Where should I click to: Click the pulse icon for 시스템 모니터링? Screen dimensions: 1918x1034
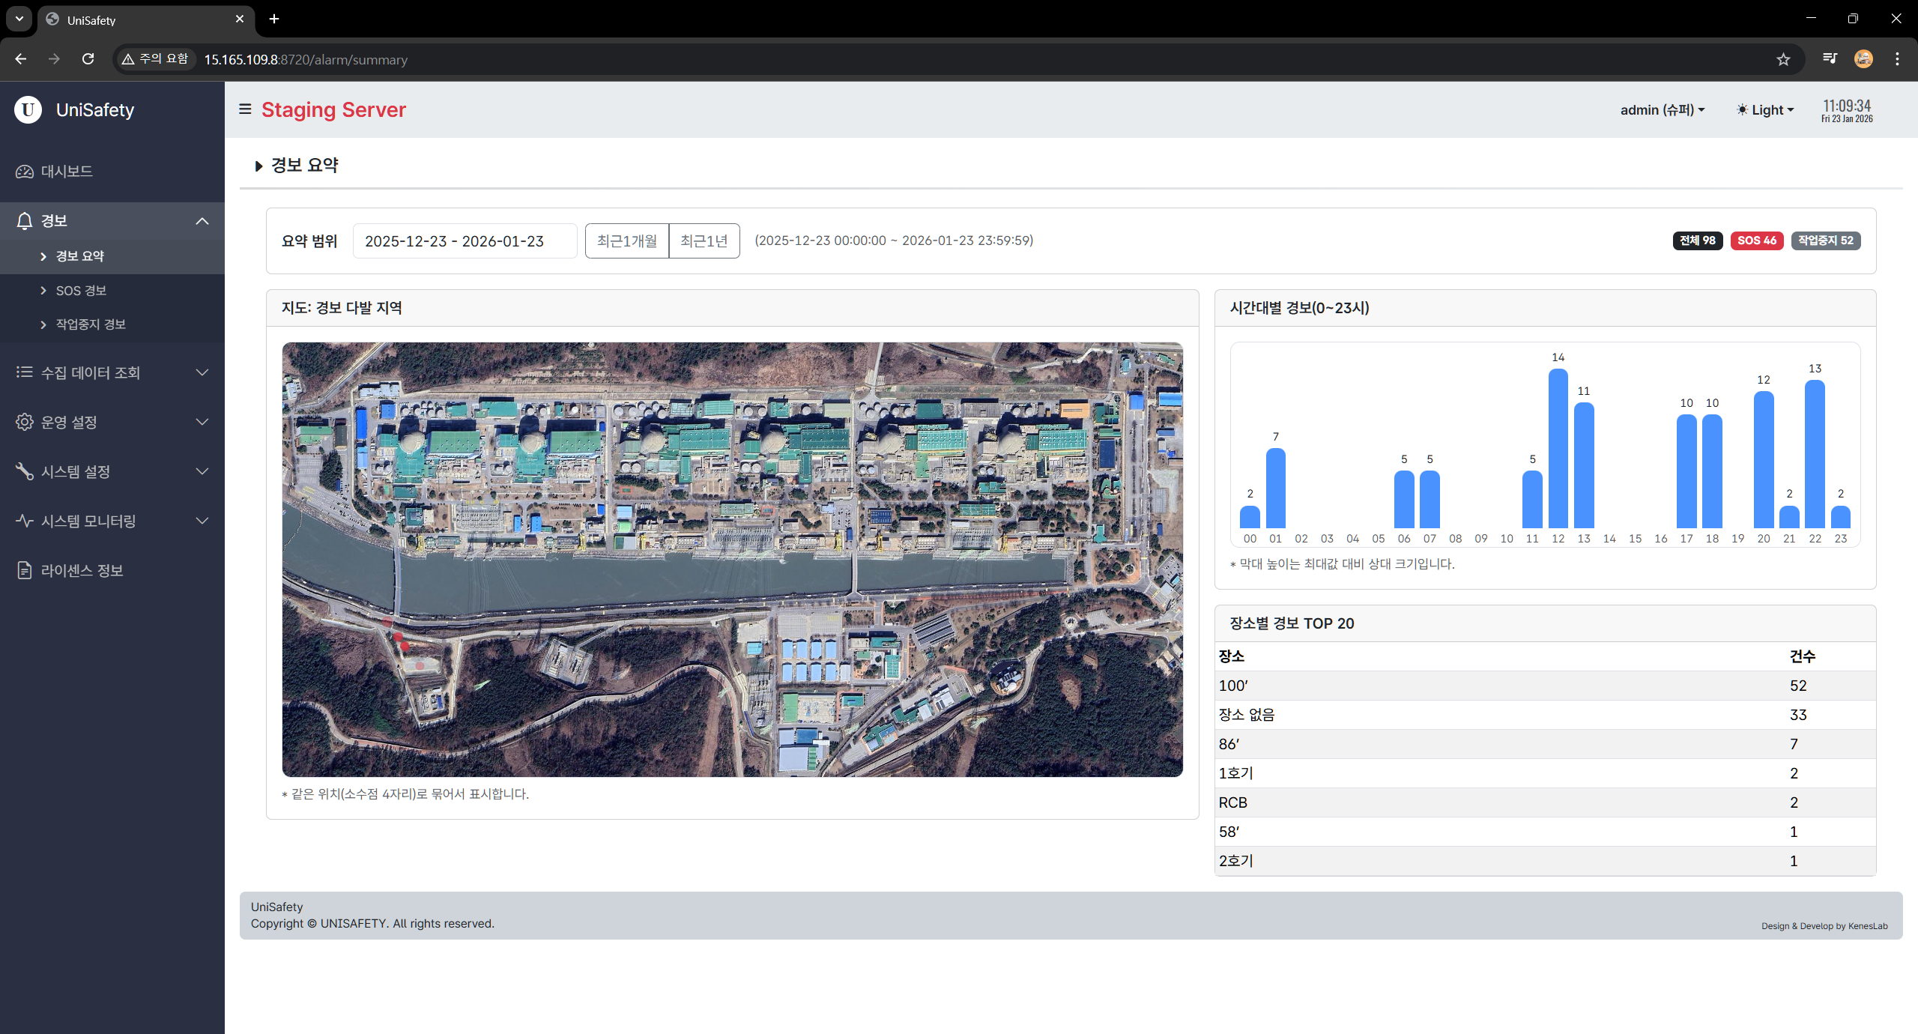tap(25, 521)
